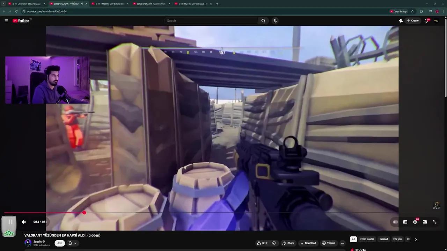Click the search magnifier button
The image size is (447, 251).
click(x=263, y=21)
